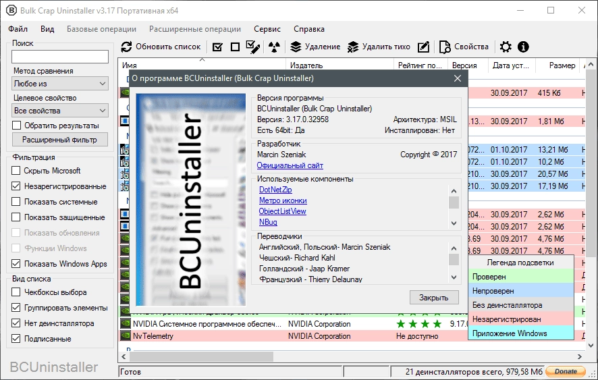
Task: Open the Справка menu
Action: pos(309,29)
